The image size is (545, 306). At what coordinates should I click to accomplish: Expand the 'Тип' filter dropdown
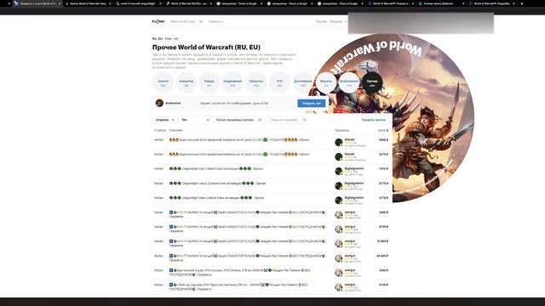point(195,120)
